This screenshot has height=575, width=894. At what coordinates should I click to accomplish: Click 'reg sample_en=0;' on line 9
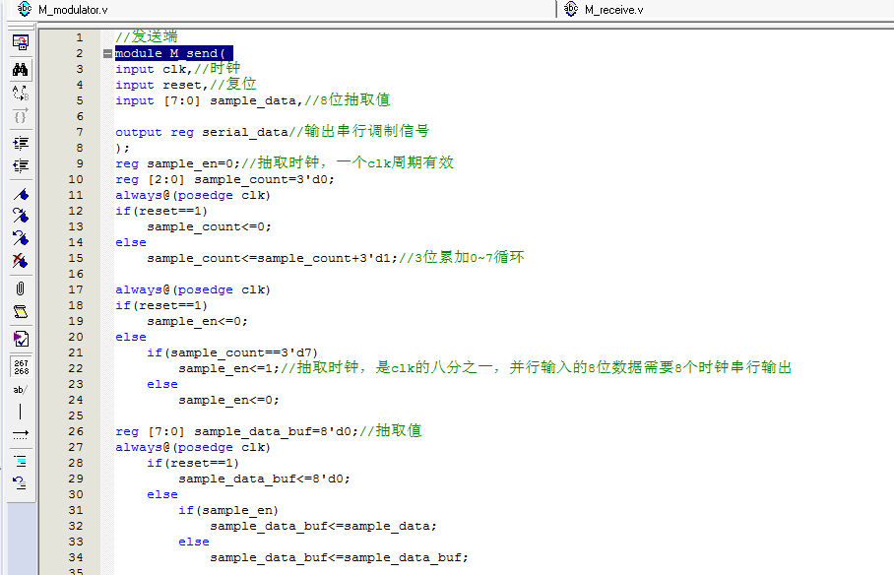(x=178, y=163)
